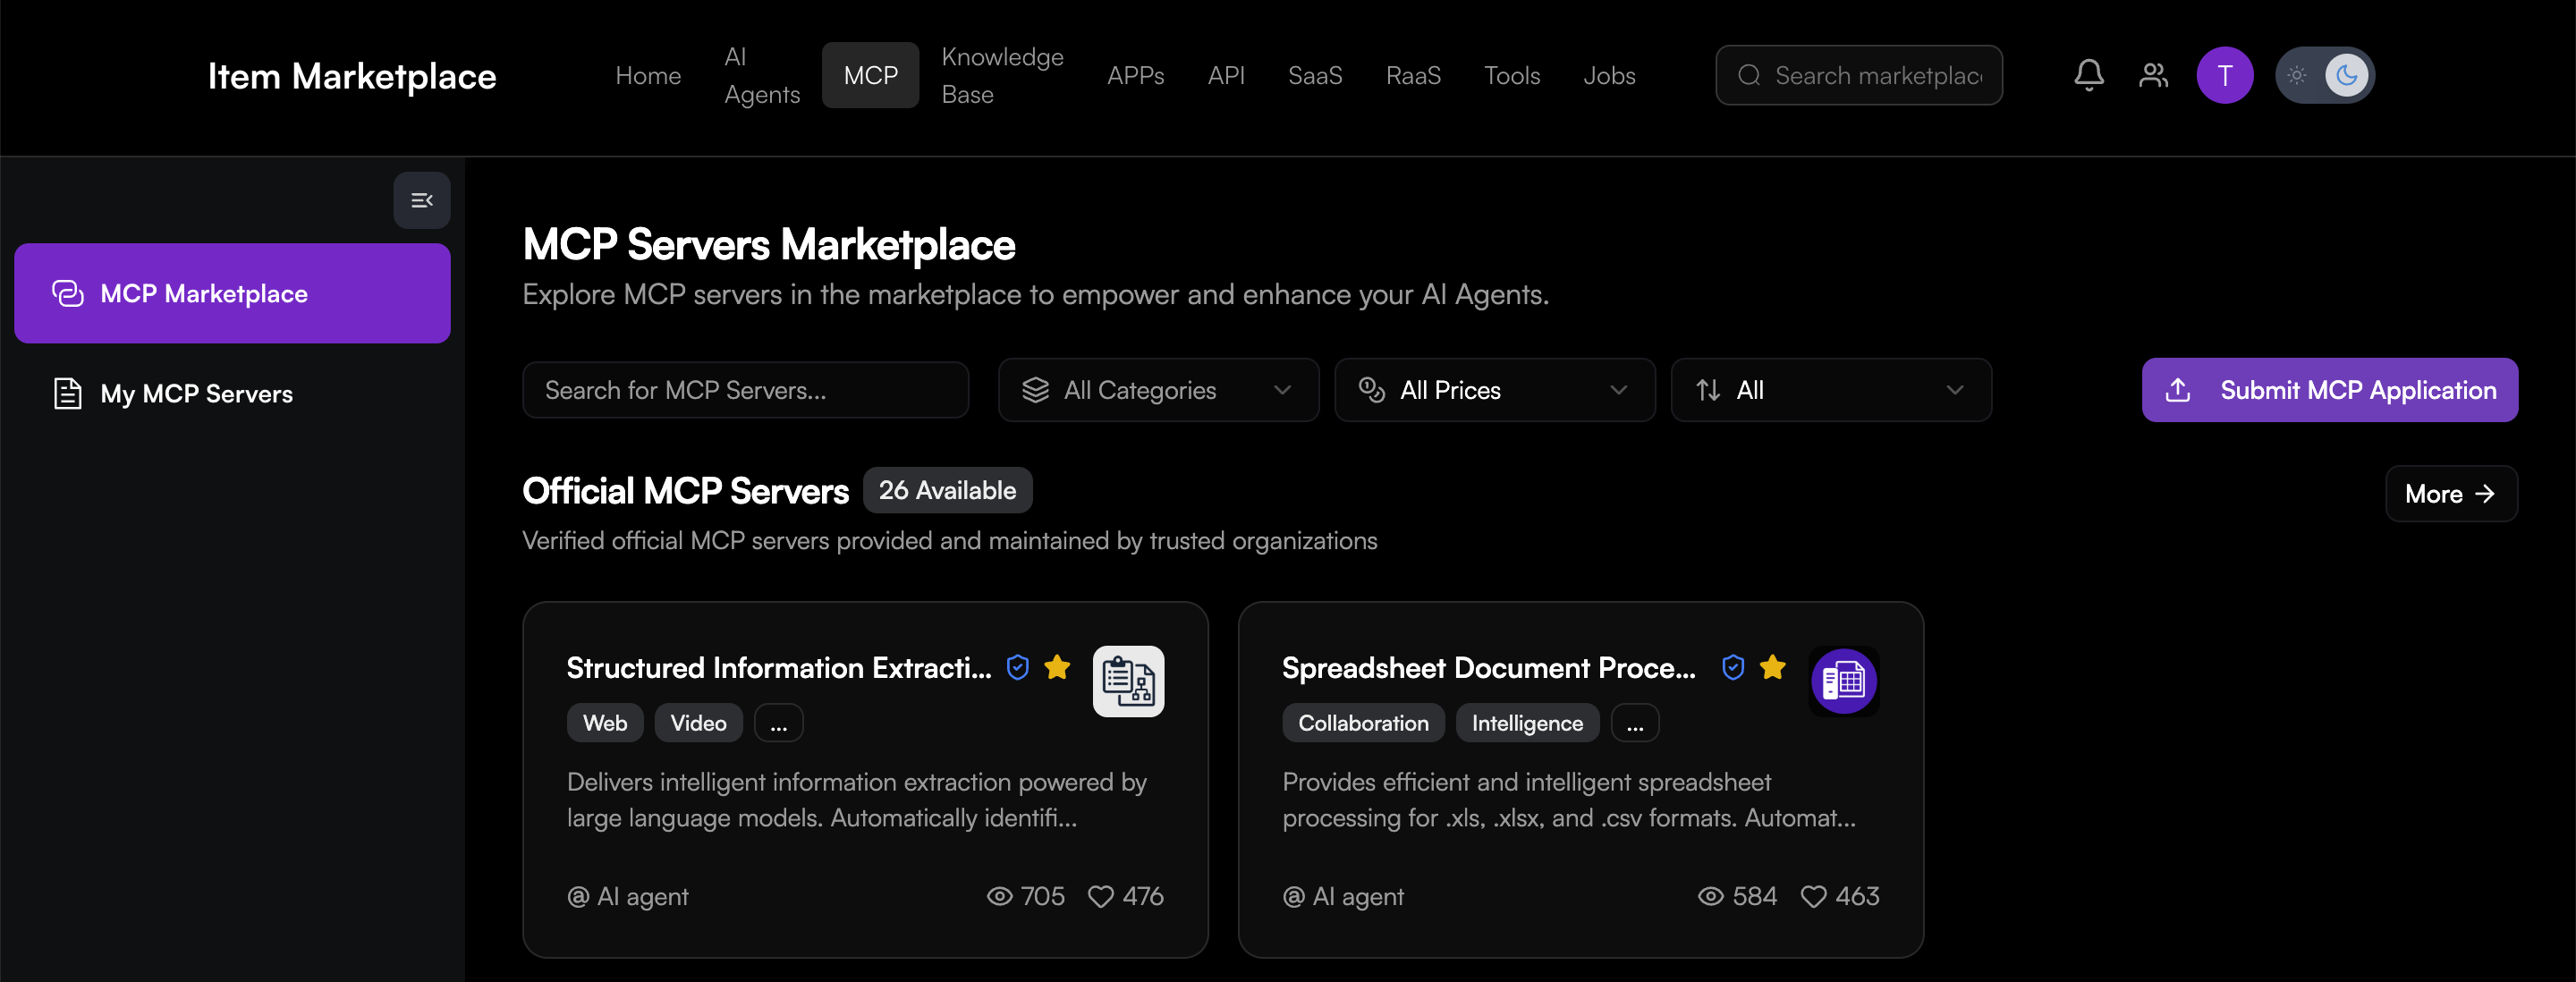
Task: Toggle the dark/light theme switch
Action: (2324, 75)
